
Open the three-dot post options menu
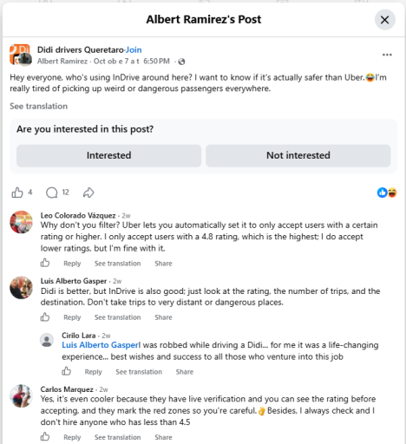coord(387,55)
